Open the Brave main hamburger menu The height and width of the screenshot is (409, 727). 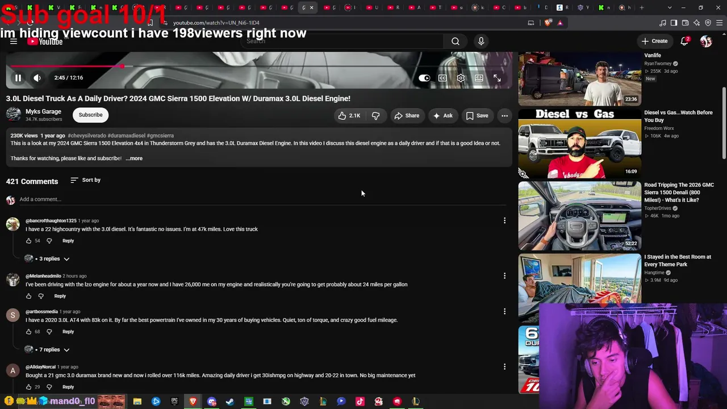(x=720, y=23)
